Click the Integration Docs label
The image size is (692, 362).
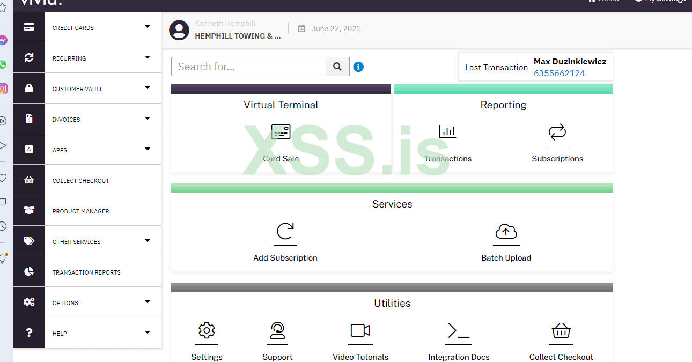pos(459,357)
